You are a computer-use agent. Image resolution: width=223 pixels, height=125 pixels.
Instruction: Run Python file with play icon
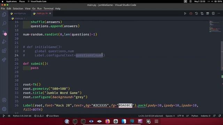[x=185, y=14]
